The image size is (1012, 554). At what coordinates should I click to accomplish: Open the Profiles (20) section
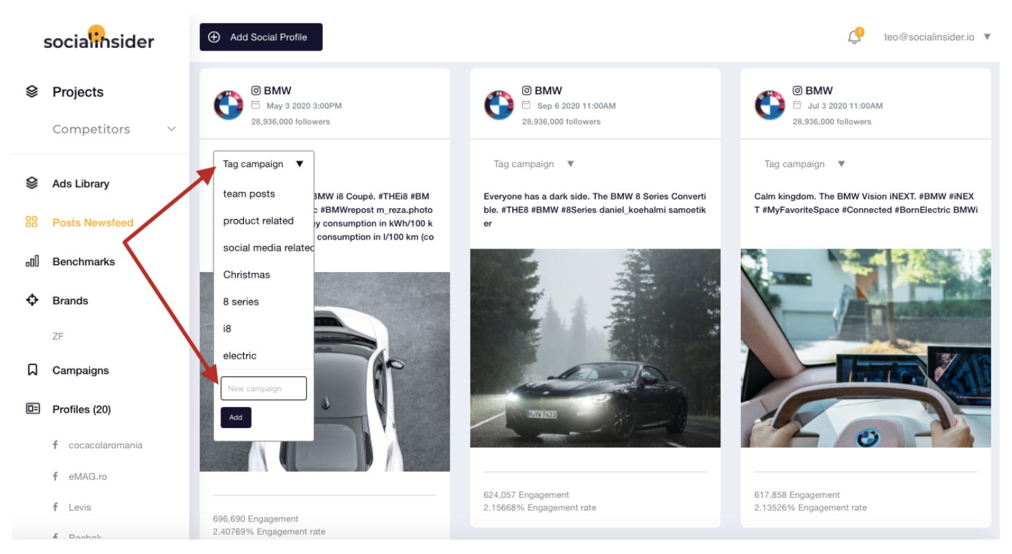[x=81, y=409]
